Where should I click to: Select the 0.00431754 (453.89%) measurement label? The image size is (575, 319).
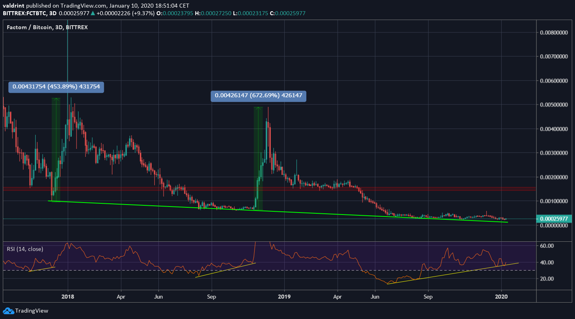pos(56,87)
